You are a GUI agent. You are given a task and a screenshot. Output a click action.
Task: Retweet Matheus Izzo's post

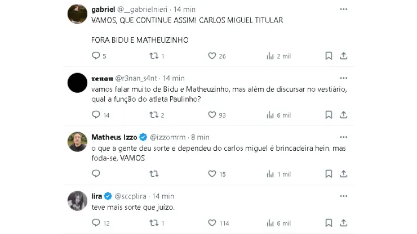(x=154, y=174)
